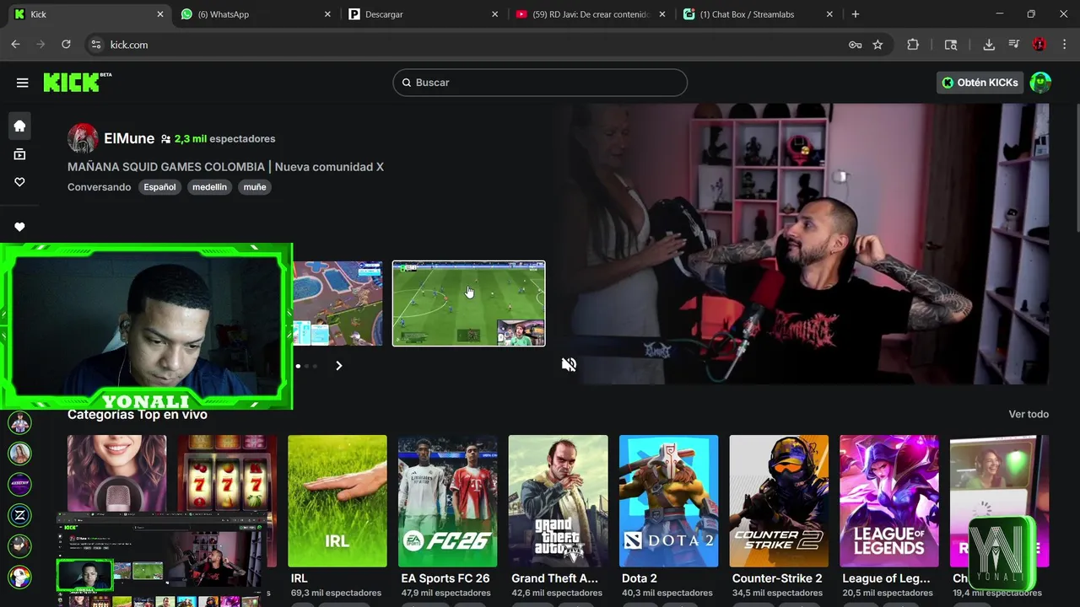The image size is (1080, 607).
Task: Bookmark this page with star icon
Action: coord(877,45)
